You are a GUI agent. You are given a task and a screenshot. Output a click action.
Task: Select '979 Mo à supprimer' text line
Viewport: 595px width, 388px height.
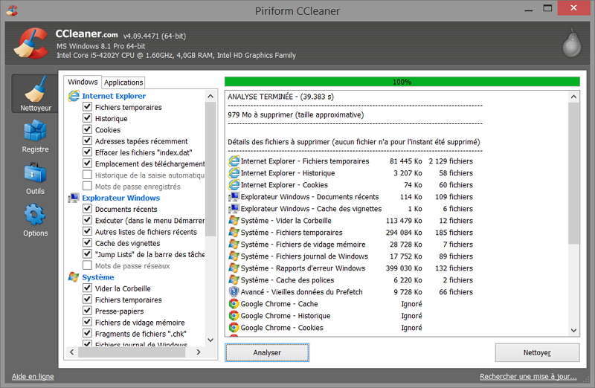pyautogui.click(x=295, y=115)
